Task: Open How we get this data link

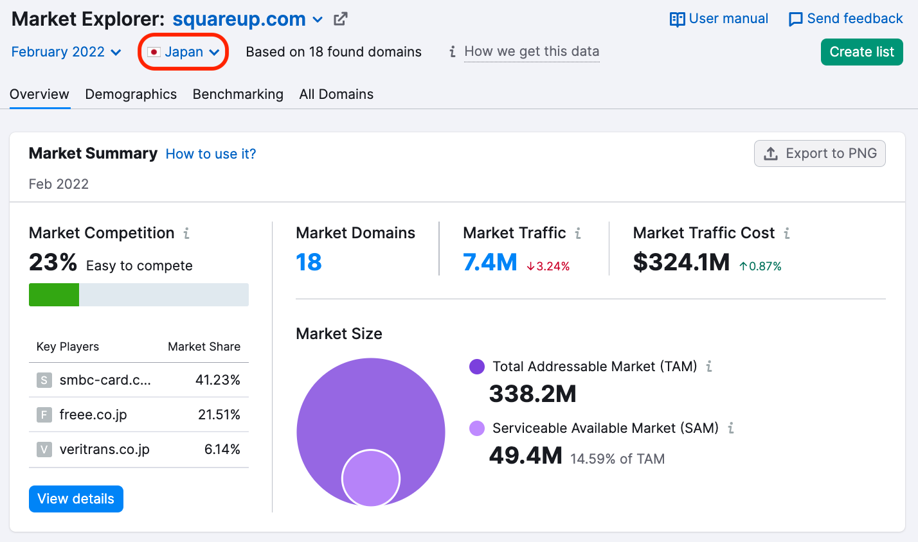Action: click(532, 51)
